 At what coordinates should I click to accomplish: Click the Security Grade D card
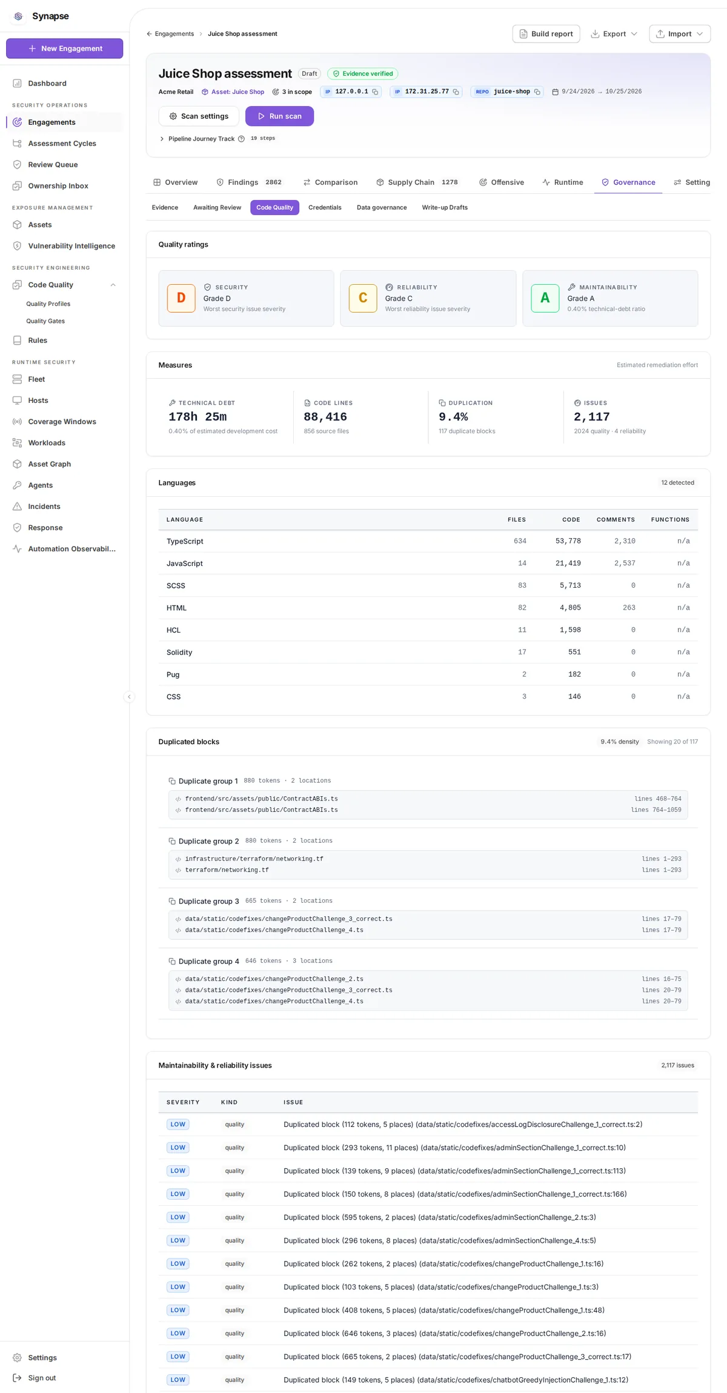[x=246, y=298]
